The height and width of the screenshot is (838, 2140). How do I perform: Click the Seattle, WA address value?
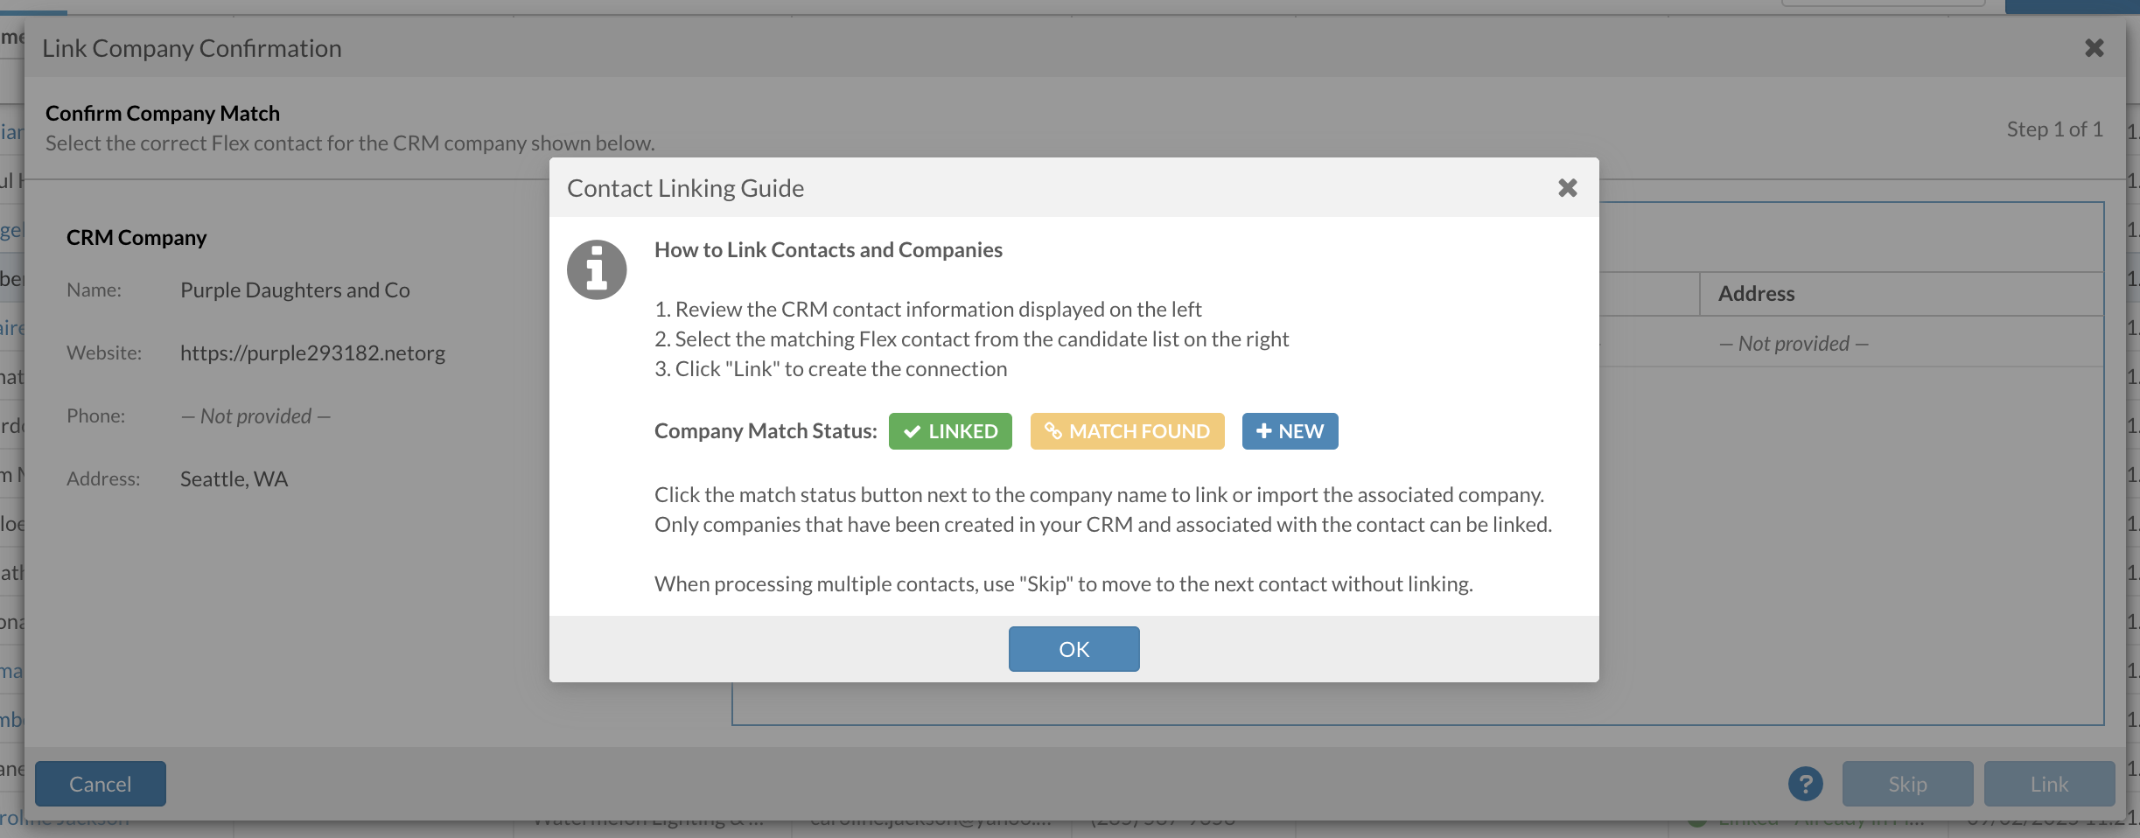[234, 479]
